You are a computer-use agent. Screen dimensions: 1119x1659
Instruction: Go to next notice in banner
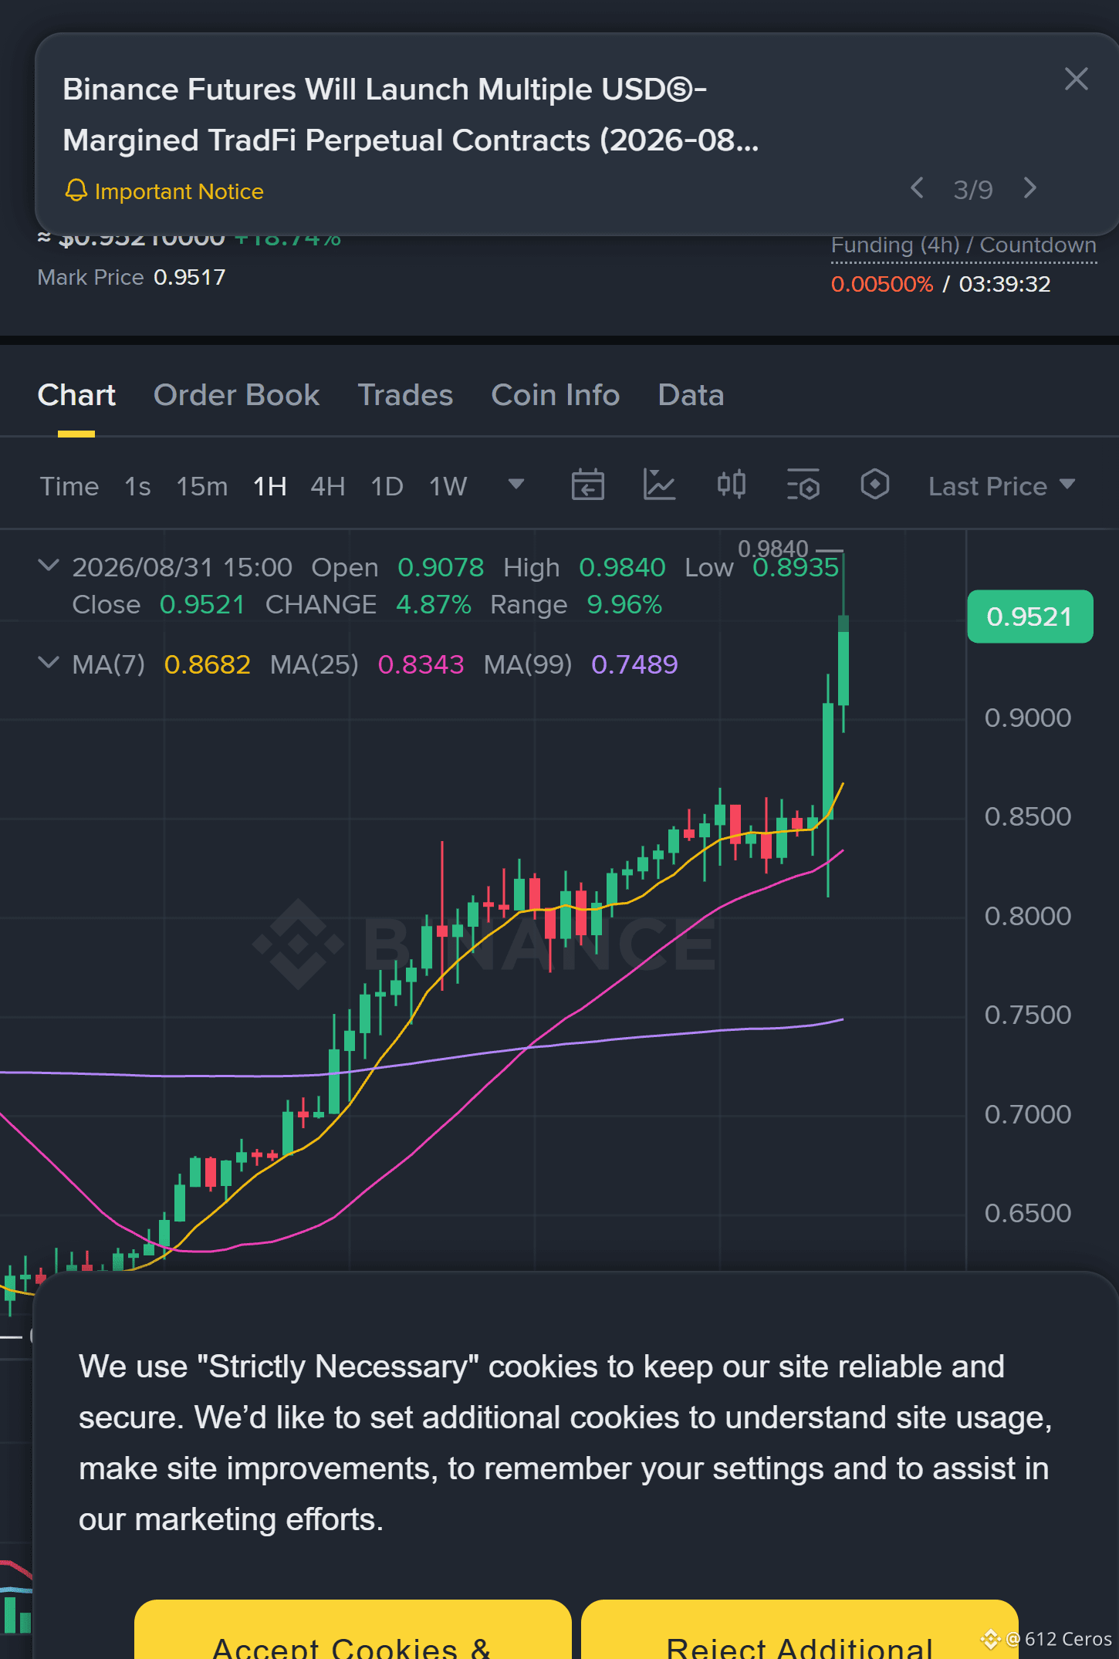[x=1029, y=188]
